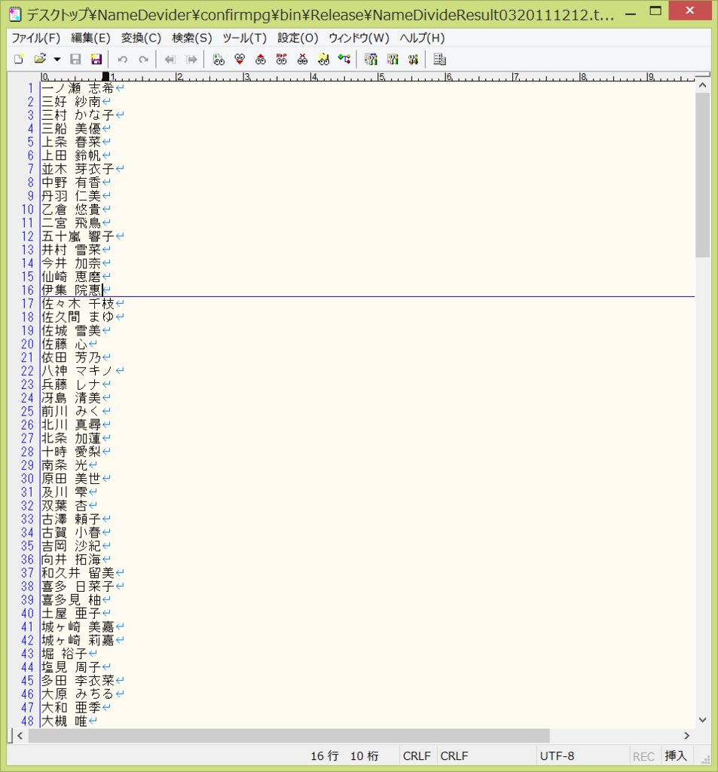The image size is (718, 772).
Task: Choose Save As with the purple floppy icon
Action: pyautogui.click(x=96, y=60)
